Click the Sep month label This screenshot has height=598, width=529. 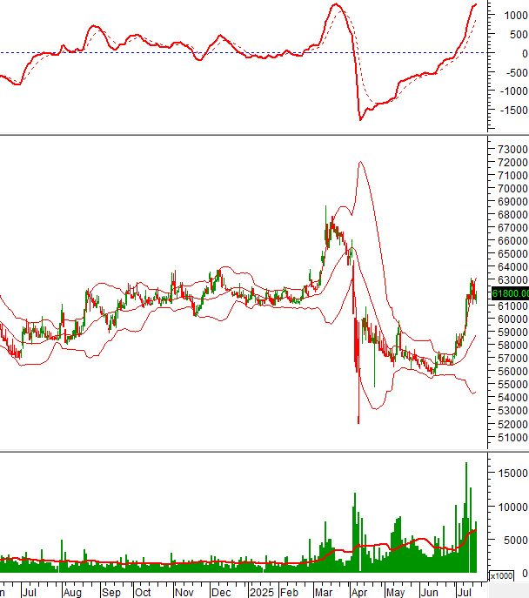pyautogui.click(x=110, y=592)
